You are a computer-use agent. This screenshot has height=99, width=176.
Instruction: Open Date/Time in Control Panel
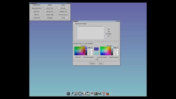pyautogui.click(x=36, y=11)
